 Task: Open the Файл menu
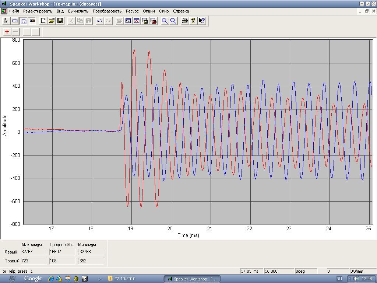14,11
